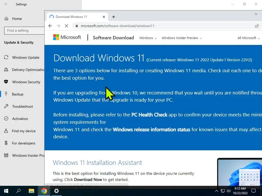Click the Microsoft logo
The width and height of the screenshot is (262, 196).
coord(67,37)
